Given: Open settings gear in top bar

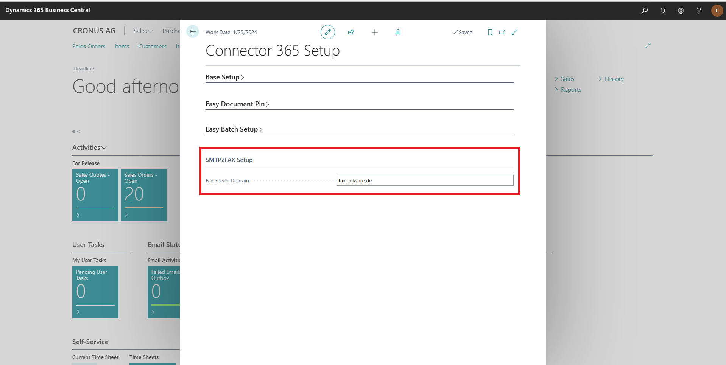Looking at the screenshot, I should (x=681, y=10).
